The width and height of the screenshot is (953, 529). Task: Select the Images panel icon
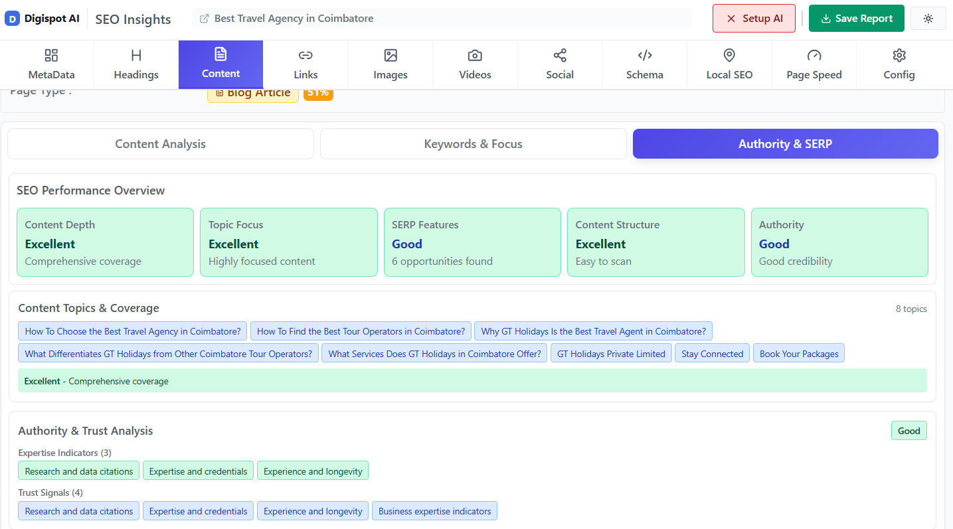[390, 56]
